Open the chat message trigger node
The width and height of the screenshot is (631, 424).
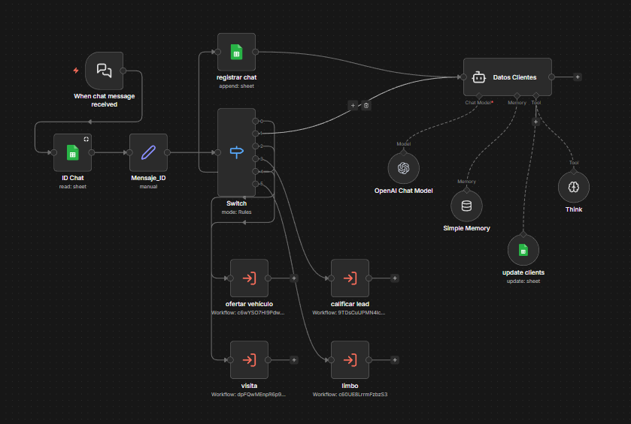105,71
